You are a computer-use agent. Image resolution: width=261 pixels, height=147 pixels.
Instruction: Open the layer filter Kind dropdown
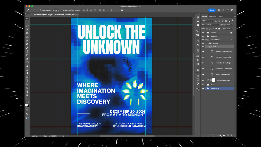point(208,21)
